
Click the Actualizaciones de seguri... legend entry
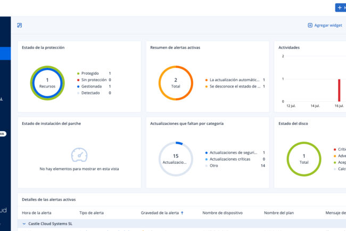coord(235,153)
